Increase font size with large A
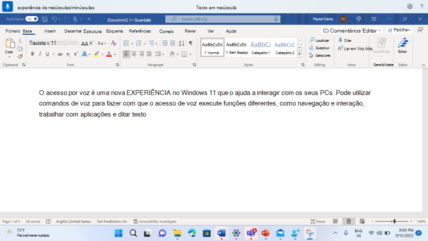This screenshot has width=428, height=241. pyautogui.click(x=85, y=43)
